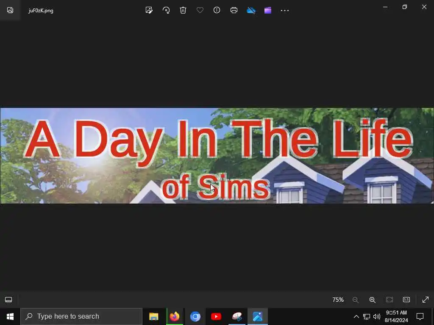Viewport: 434px width, 325px height.
Task: Fit image to window icon
Action: 389,300
